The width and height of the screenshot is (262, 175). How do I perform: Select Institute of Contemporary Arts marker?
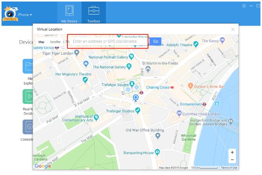click(x=96, y=117)
